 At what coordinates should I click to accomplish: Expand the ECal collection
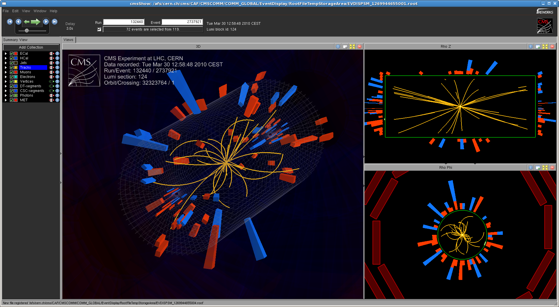6,54
